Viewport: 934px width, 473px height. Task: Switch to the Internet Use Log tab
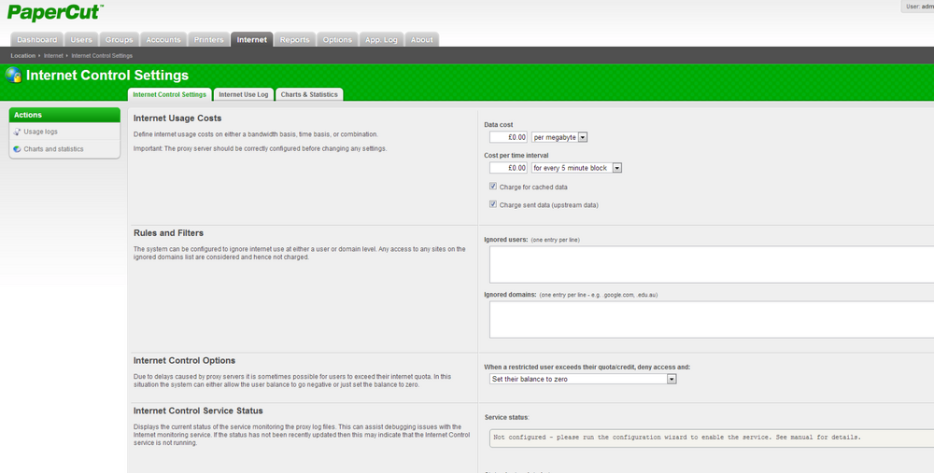(244, 94)
